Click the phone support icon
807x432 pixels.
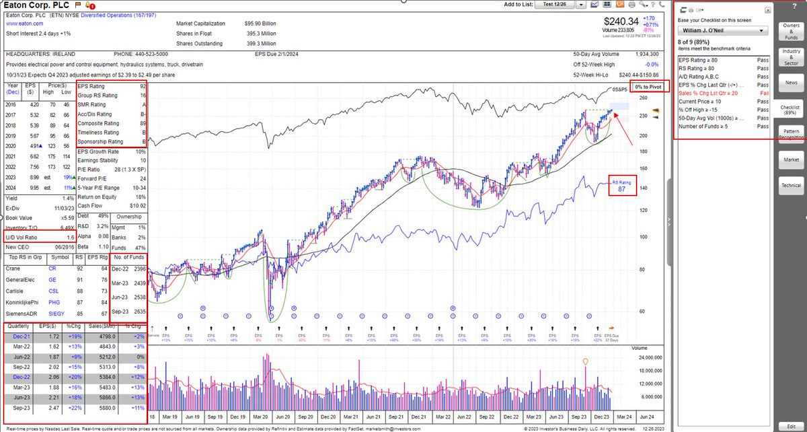pos(662,4)
